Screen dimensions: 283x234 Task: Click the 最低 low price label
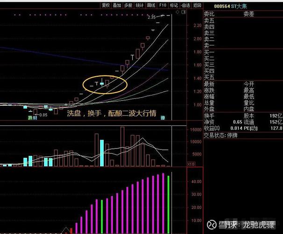[249, 96]
